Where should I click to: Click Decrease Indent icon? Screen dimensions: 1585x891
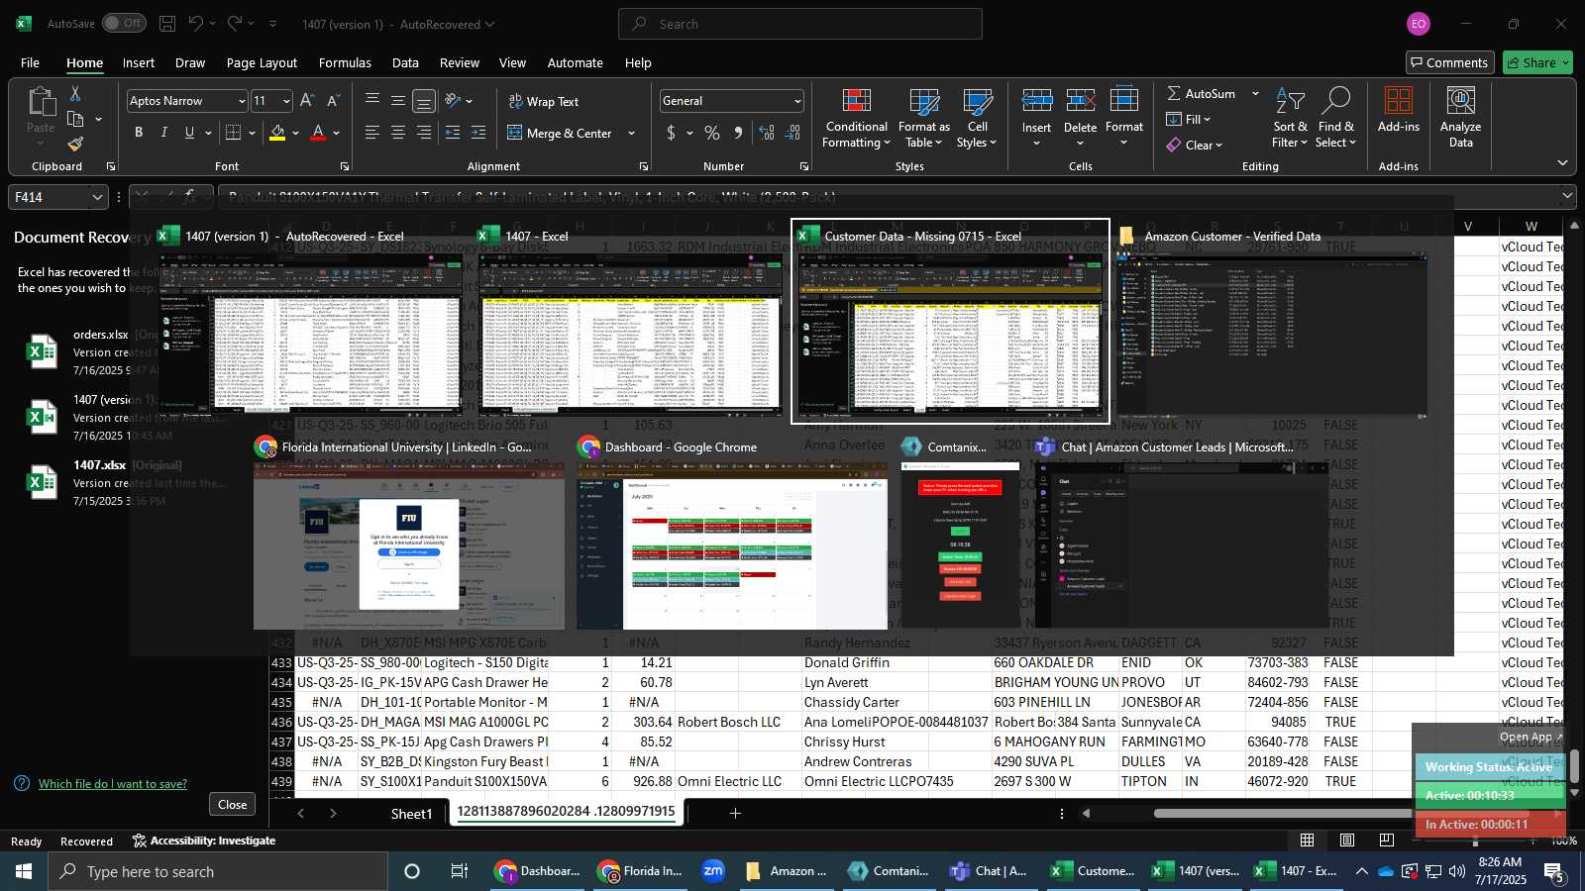[x=453, y=133]
